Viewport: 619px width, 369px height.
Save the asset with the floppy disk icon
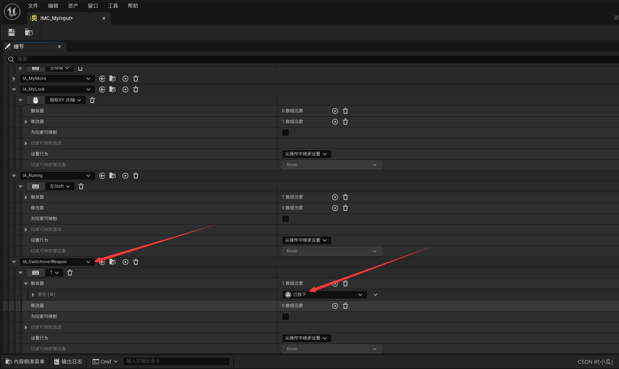click(12, 32)
